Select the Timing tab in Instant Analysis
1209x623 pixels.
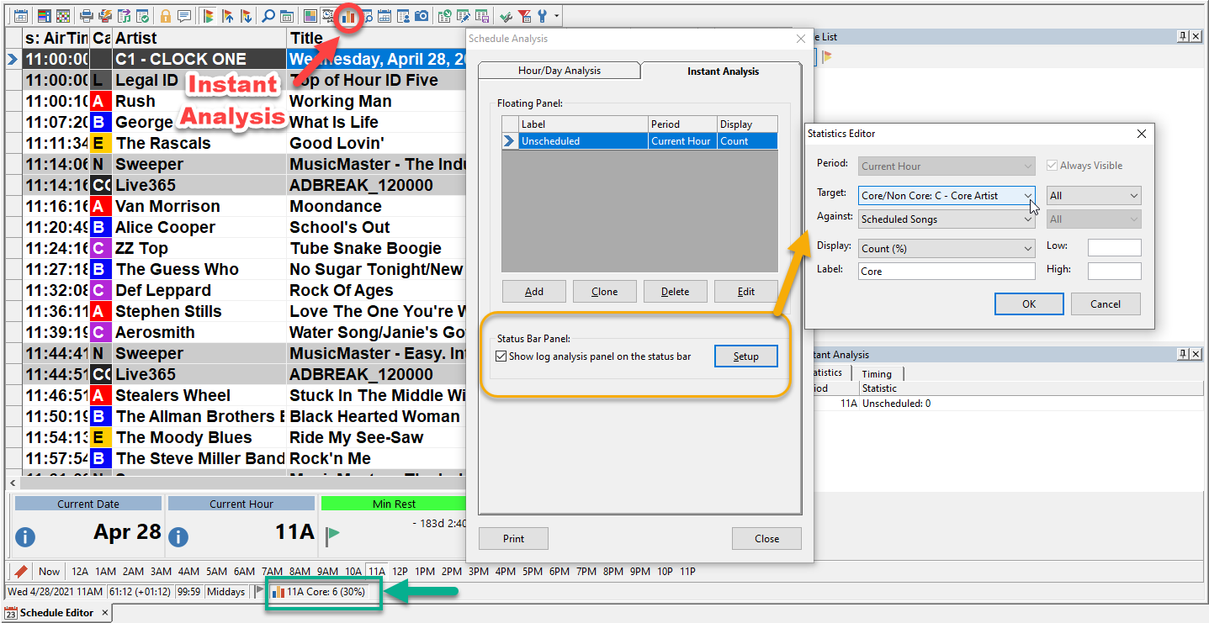pos(877,374)
